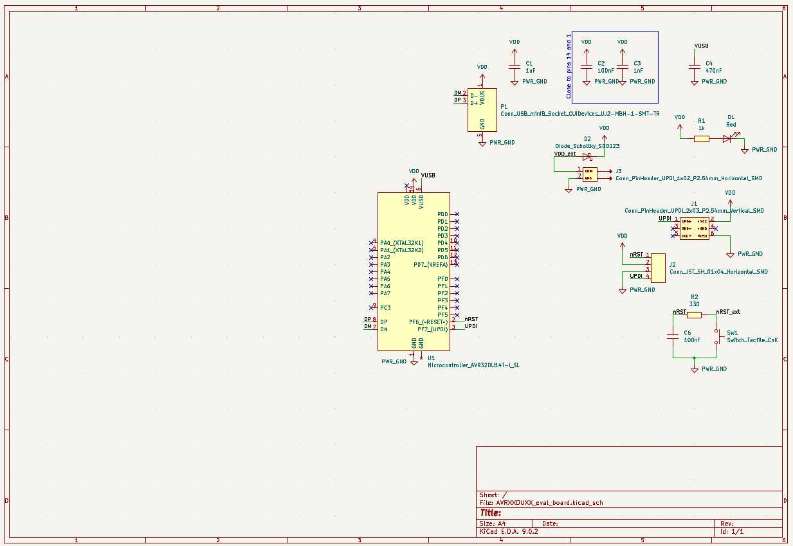Select the 2x03 UPDI pin header J1

click(694, 228)
